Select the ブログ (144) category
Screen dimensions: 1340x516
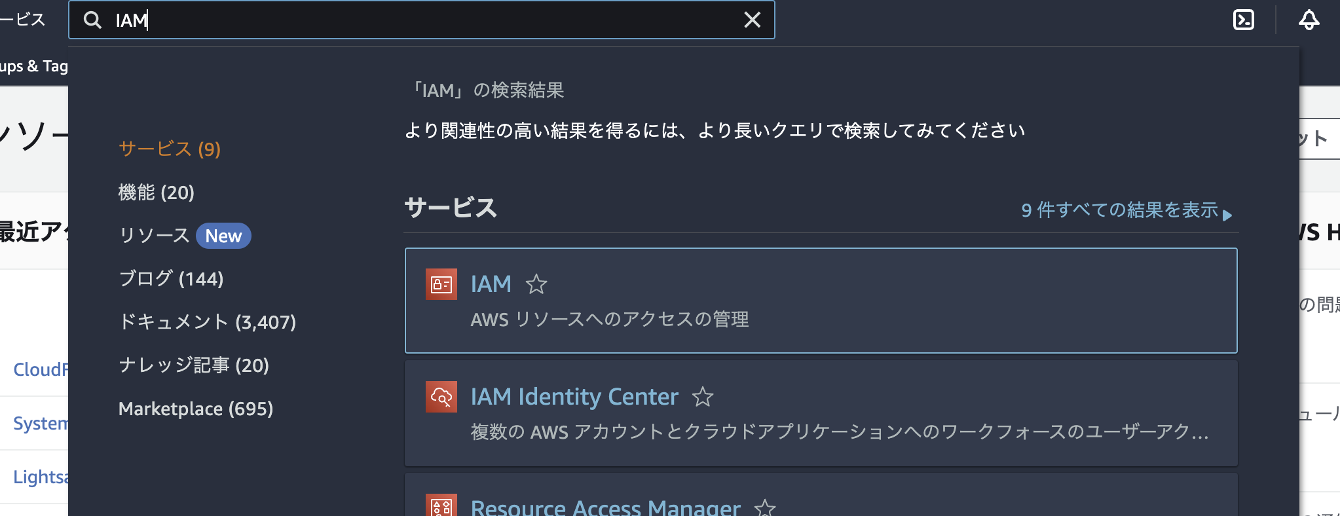coord(172,279)
